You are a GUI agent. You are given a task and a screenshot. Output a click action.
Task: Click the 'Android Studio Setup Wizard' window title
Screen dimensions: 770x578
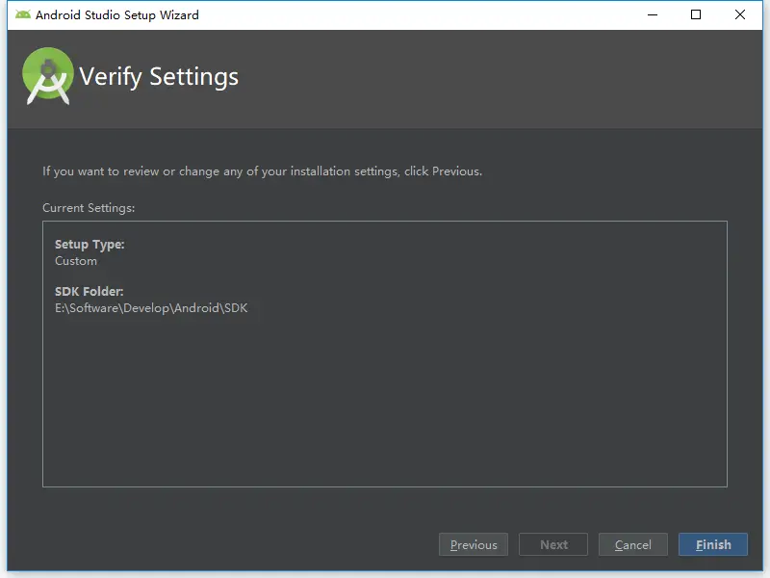117,14
